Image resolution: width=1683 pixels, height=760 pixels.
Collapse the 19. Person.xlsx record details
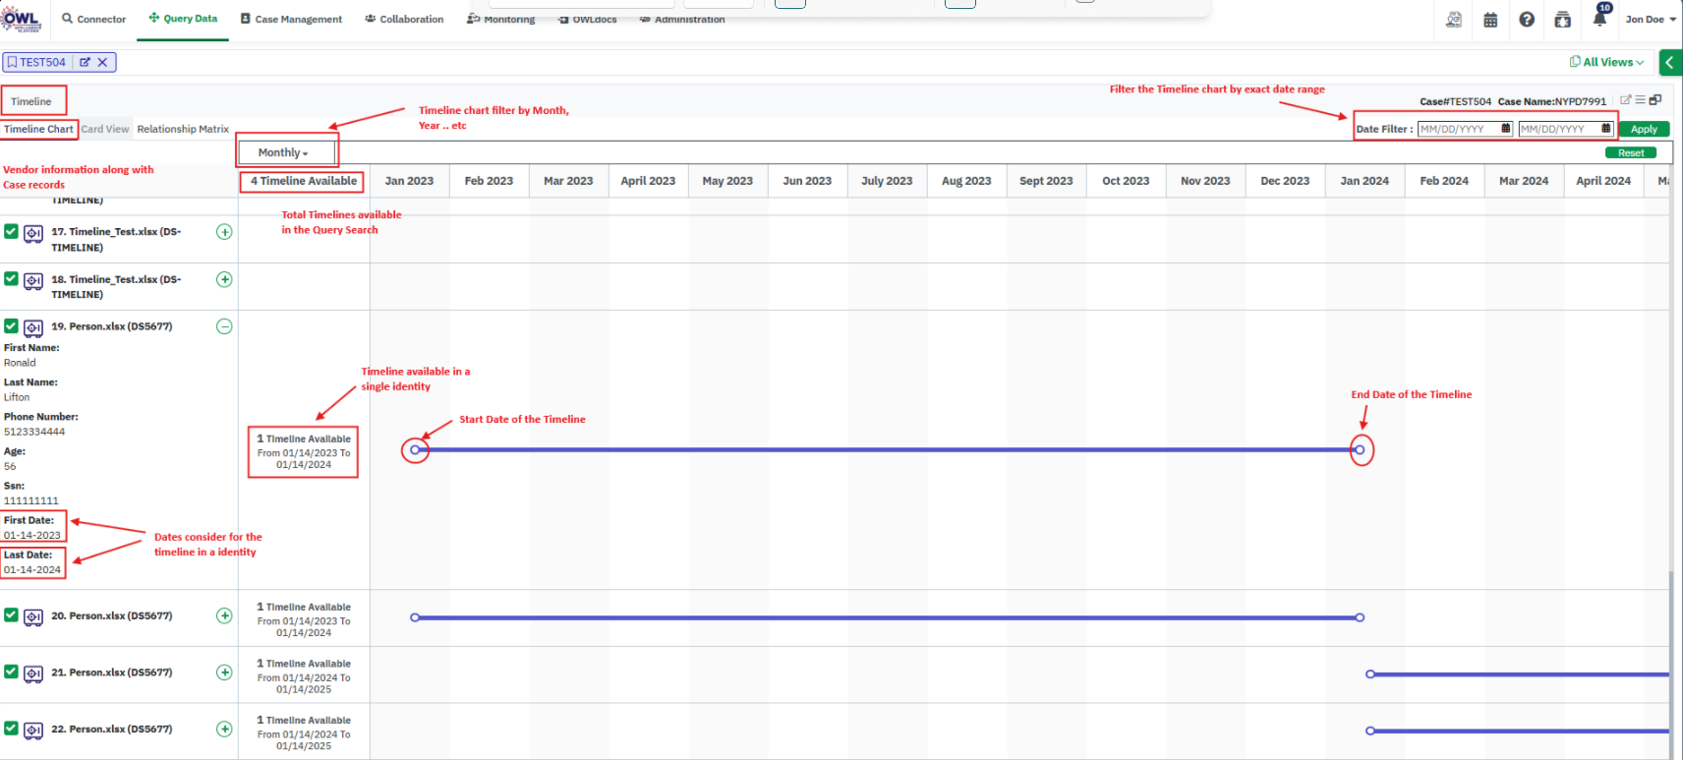[x=224, y=326]
